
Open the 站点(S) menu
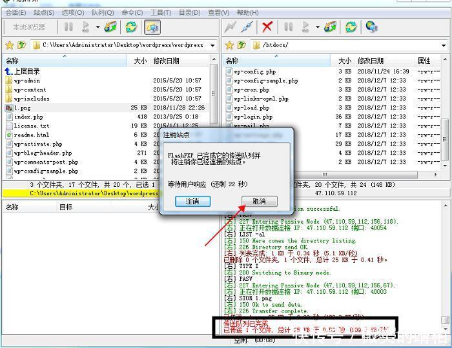coord(44,12)
